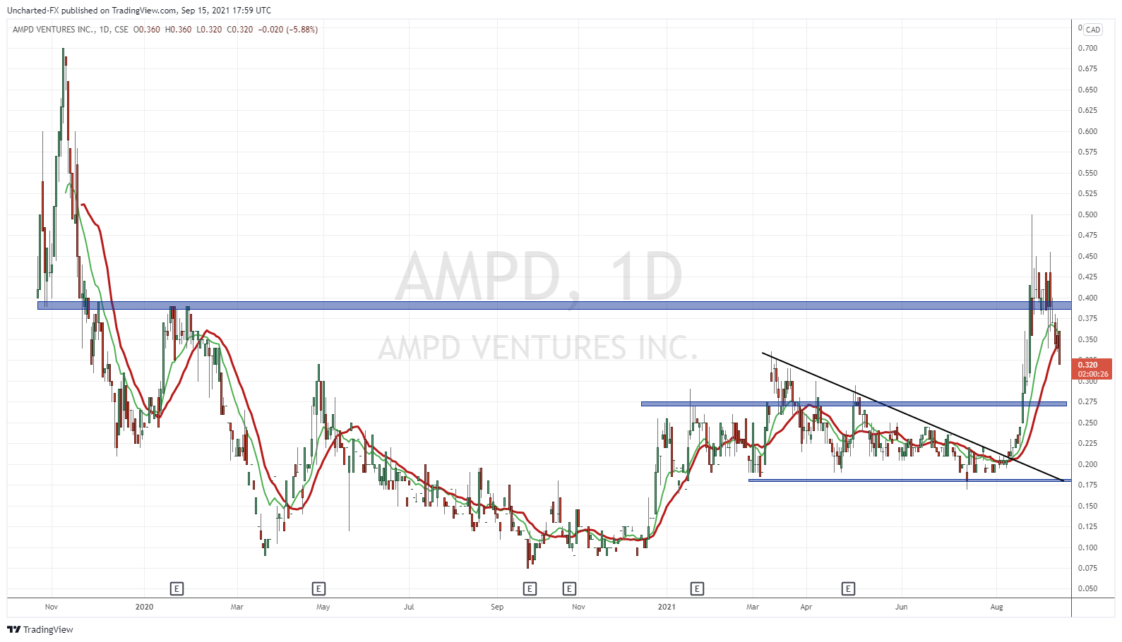The image size is (1122, 642).
Task: Select the blue support line near 0.180
Action: pos(909,480)
